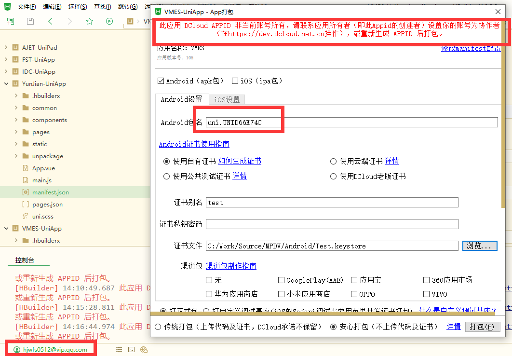
Task: Uncheck the Android (apk包) checkbox
Action: click(161, 81)
